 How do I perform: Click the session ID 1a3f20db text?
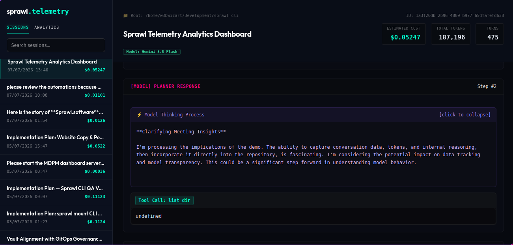455,16
